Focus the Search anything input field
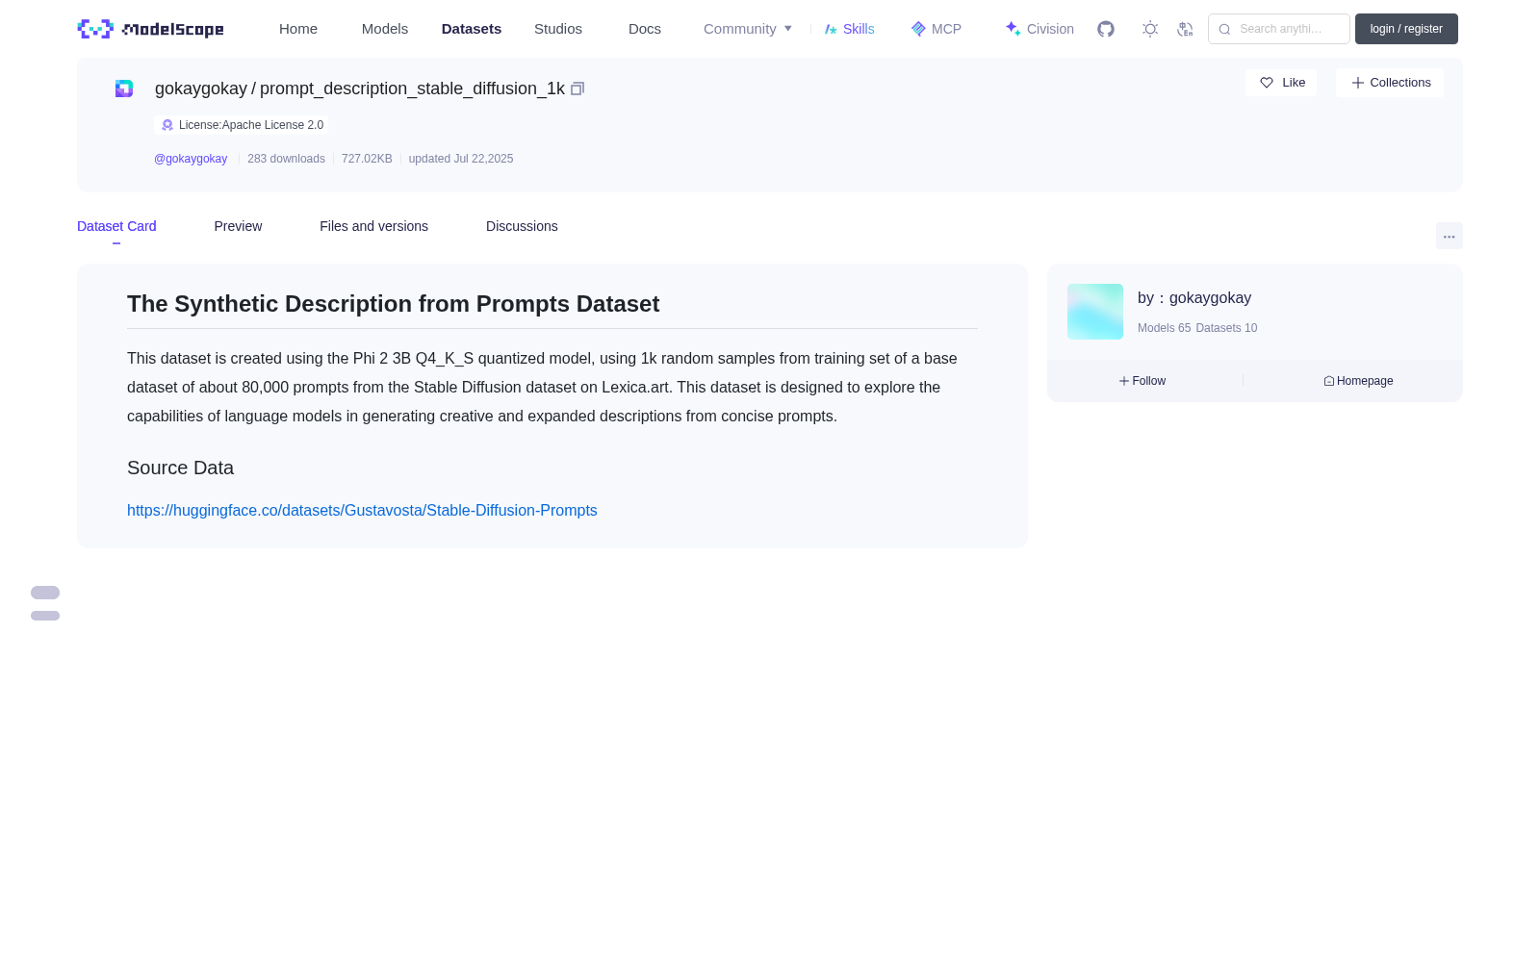 1279,29
